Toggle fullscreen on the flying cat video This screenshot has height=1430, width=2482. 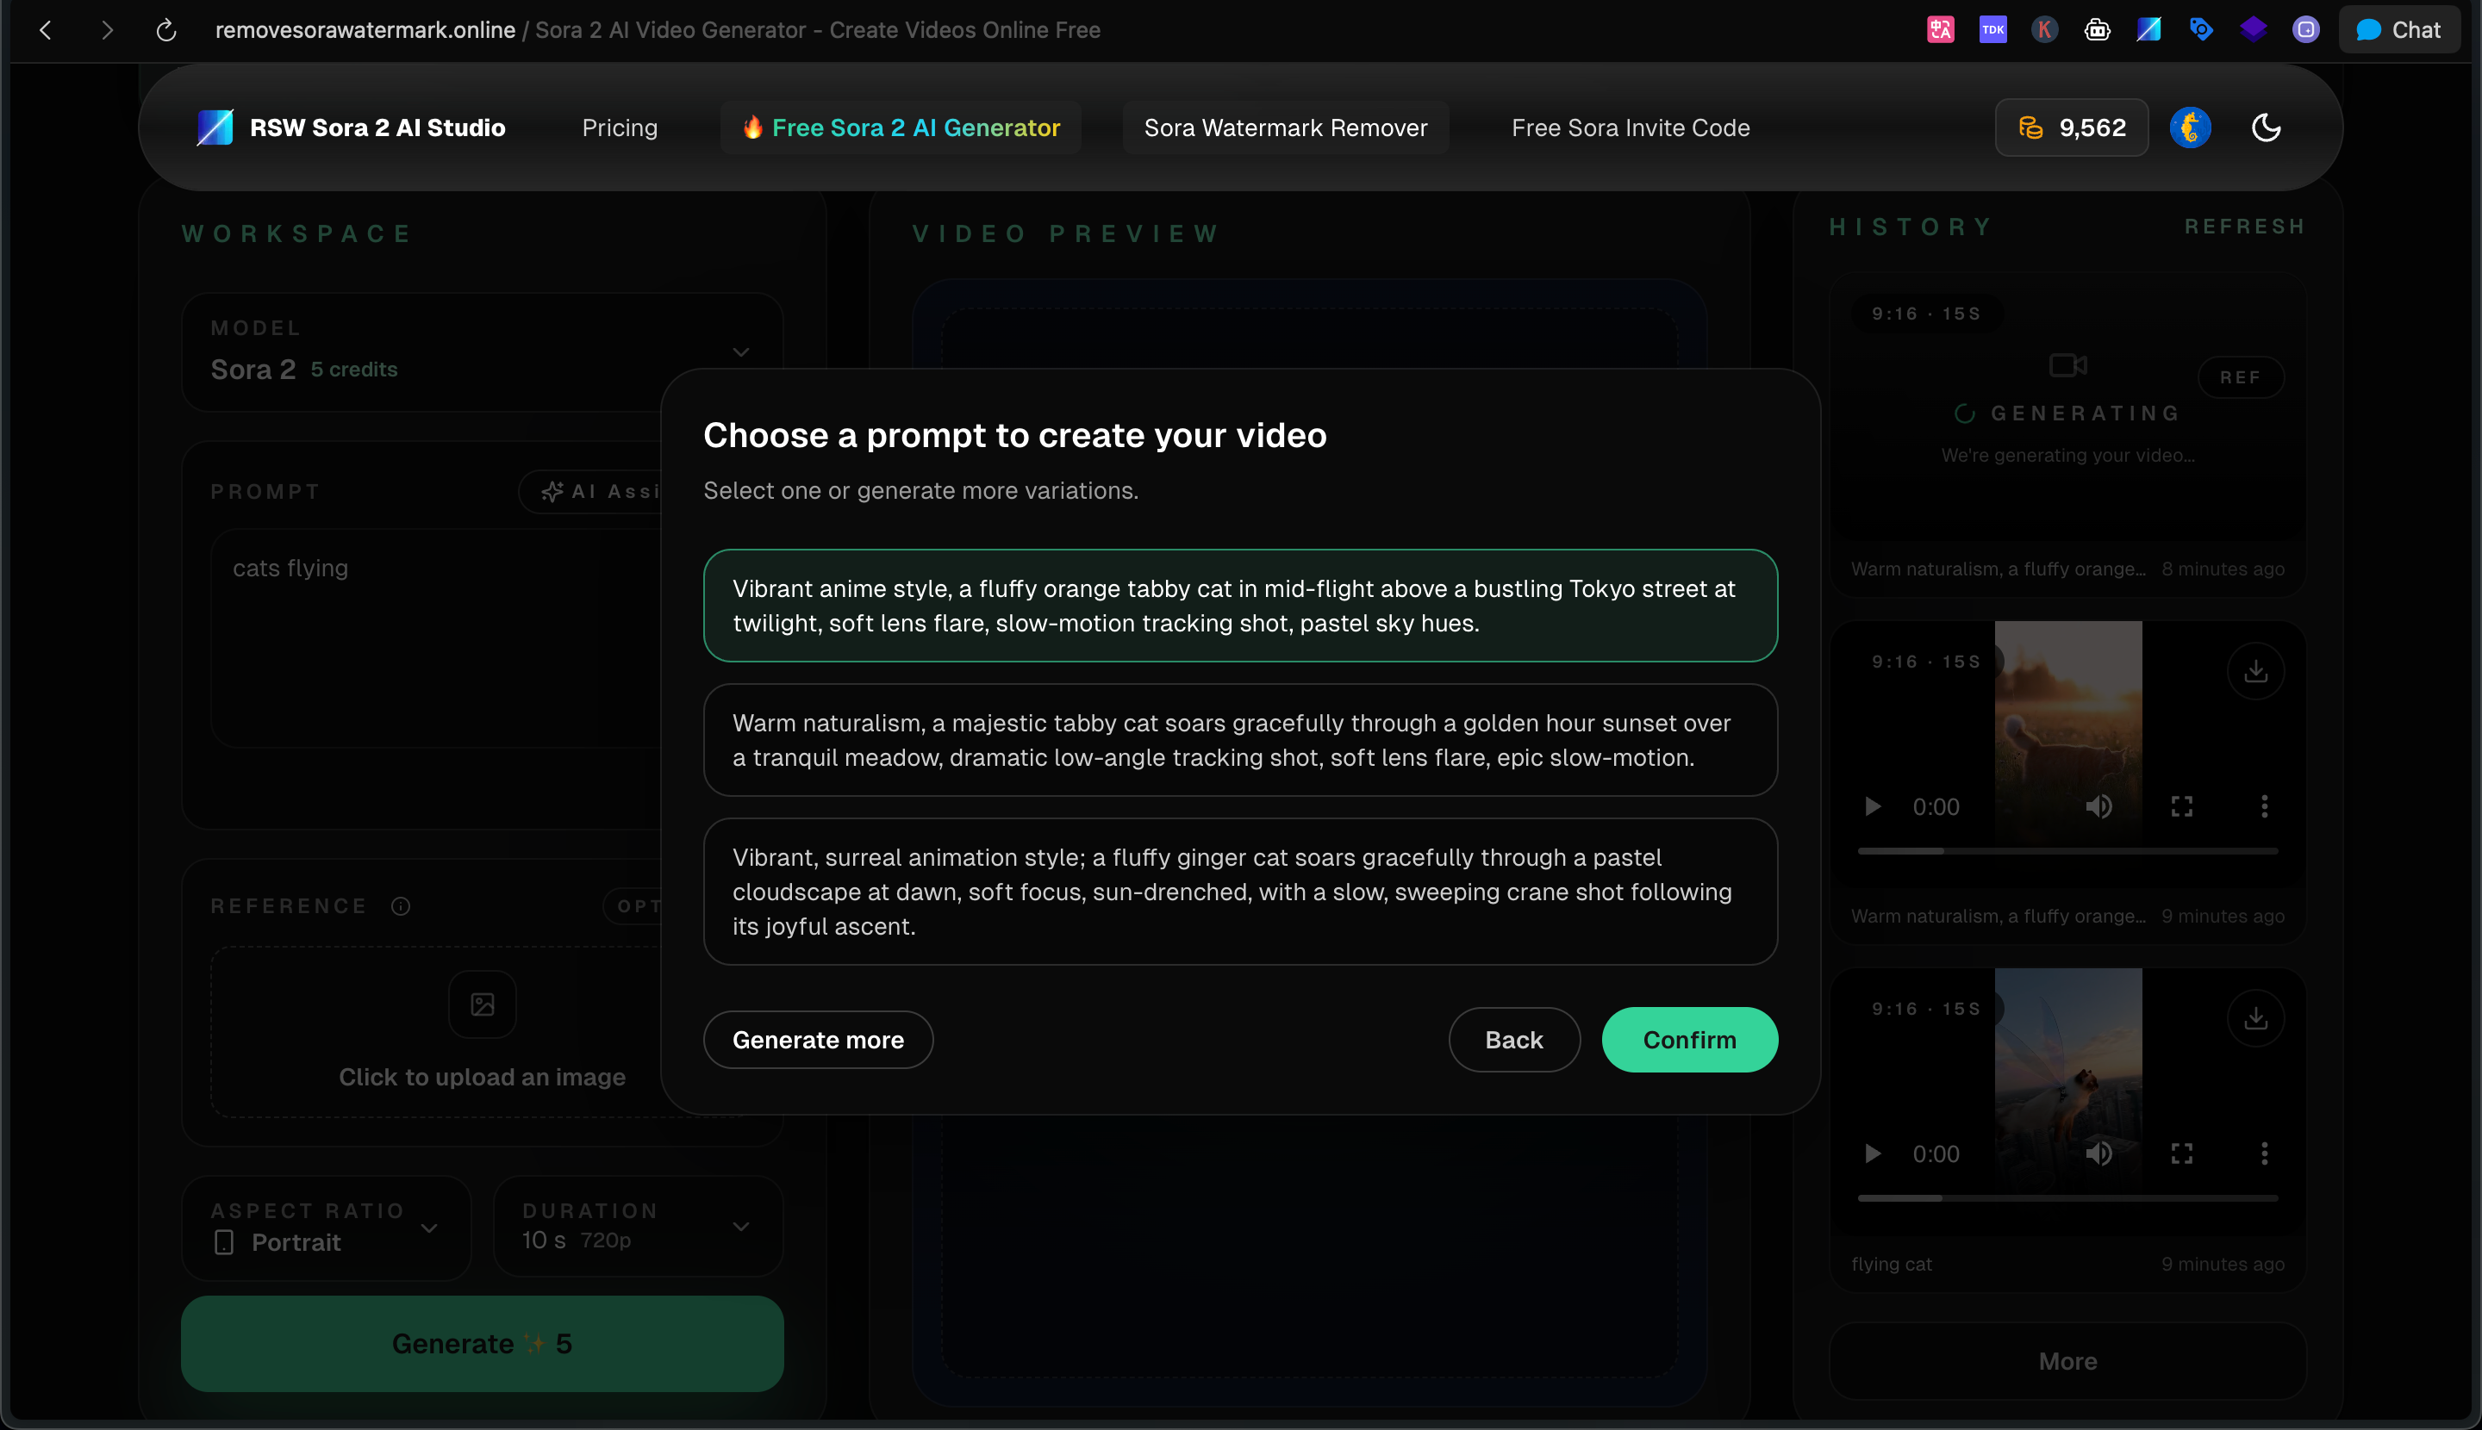click(2183, 1154)
